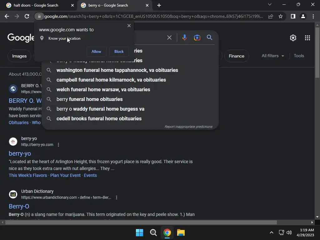Close the berry o tab
320x240 pixels.
[147, 6]
